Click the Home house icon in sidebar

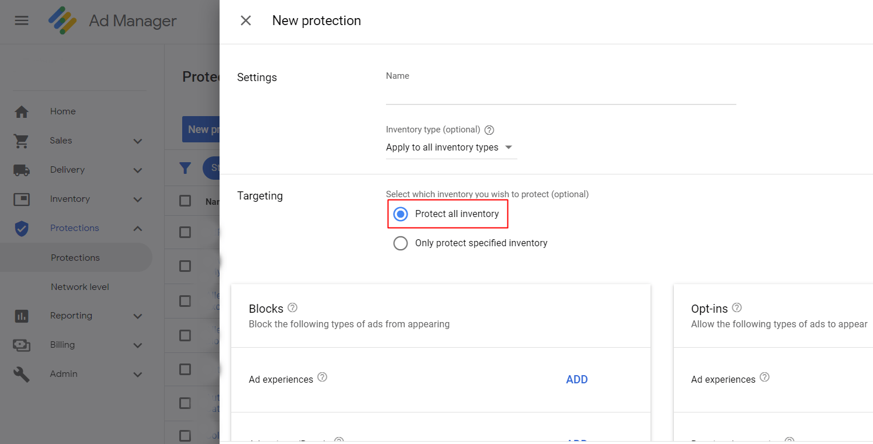(x=22, y=111)
